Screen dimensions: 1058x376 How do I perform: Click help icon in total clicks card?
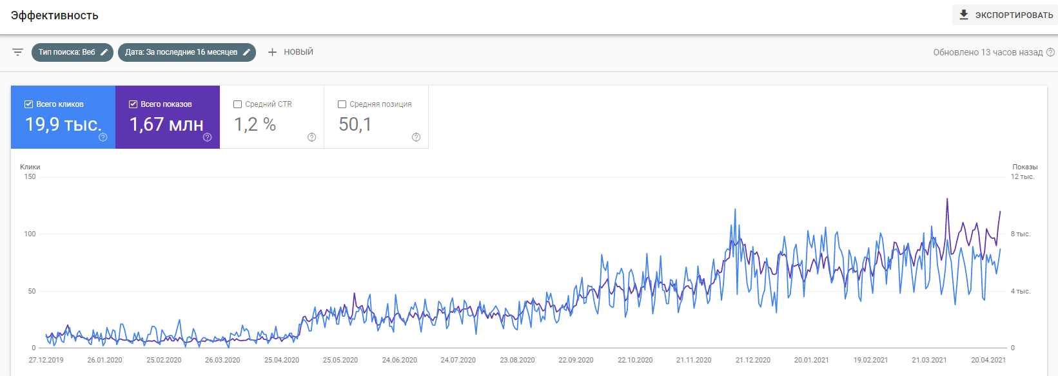[x=103, y=137]
